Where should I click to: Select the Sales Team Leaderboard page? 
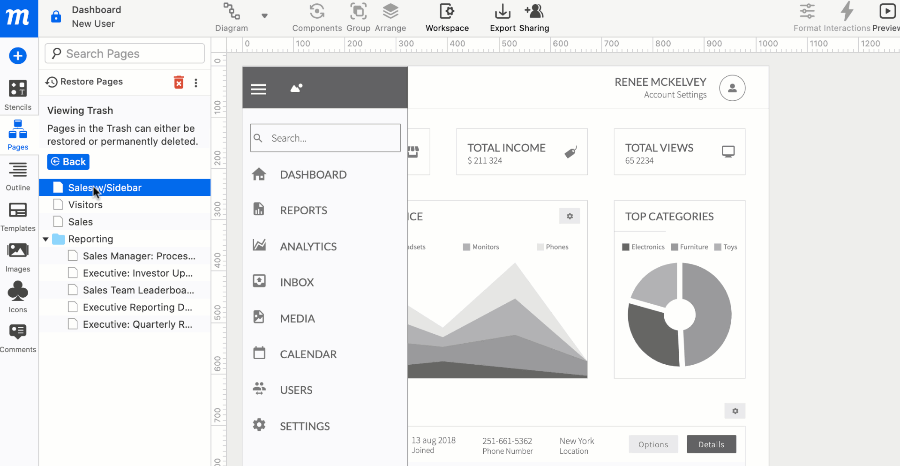pos(138,290)
